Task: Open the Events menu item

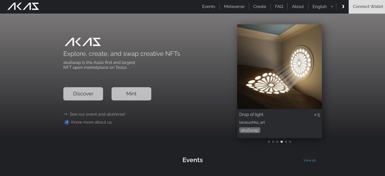Action: (209, 6)
